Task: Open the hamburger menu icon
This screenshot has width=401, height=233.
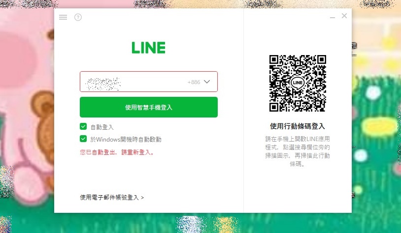Action: (x=63, y=17)
